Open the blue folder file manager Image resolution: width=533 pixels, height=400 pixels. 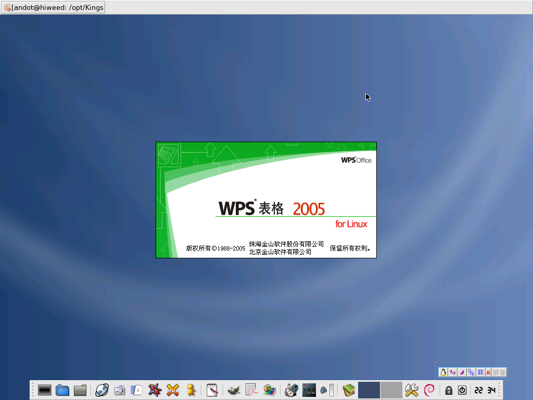click(62, 390)
